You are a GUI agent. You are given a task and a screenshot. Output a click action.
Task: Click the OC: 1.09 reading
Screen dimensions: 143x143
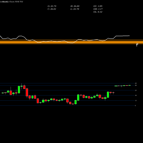tap(98, 6)
